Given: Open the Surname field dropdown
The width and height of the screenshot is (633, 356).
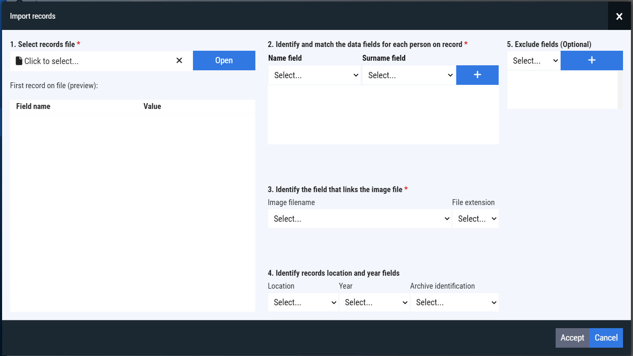Looking at the screenshot, I should tap(409, 75).
